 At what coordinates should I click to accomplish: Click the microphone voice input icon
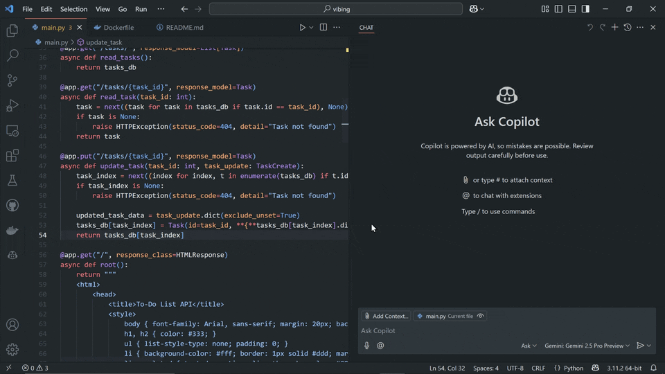pyautogui.click(x=367, y=346)
